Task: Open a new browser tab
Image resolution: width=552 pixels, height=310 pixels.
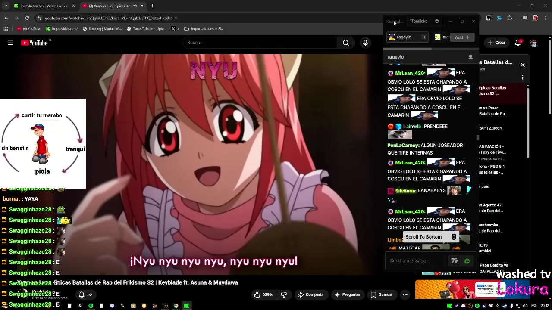Action: (152, 6)
